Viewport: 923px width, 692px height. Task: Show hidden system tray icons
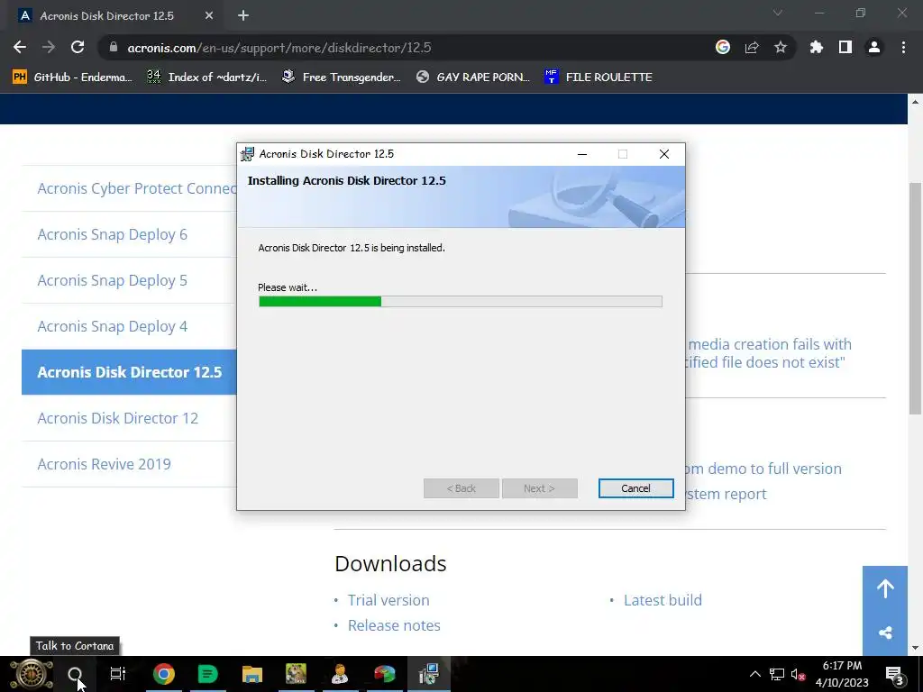click(754, 674)
